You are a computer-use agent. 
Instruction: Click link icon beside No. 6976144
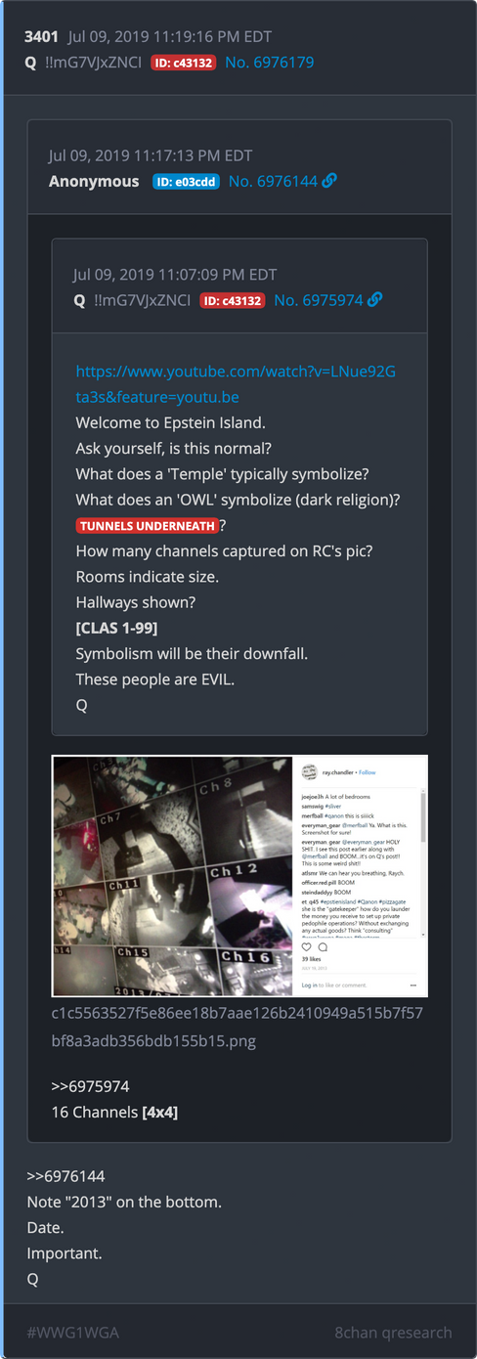(x=329, y=181)
